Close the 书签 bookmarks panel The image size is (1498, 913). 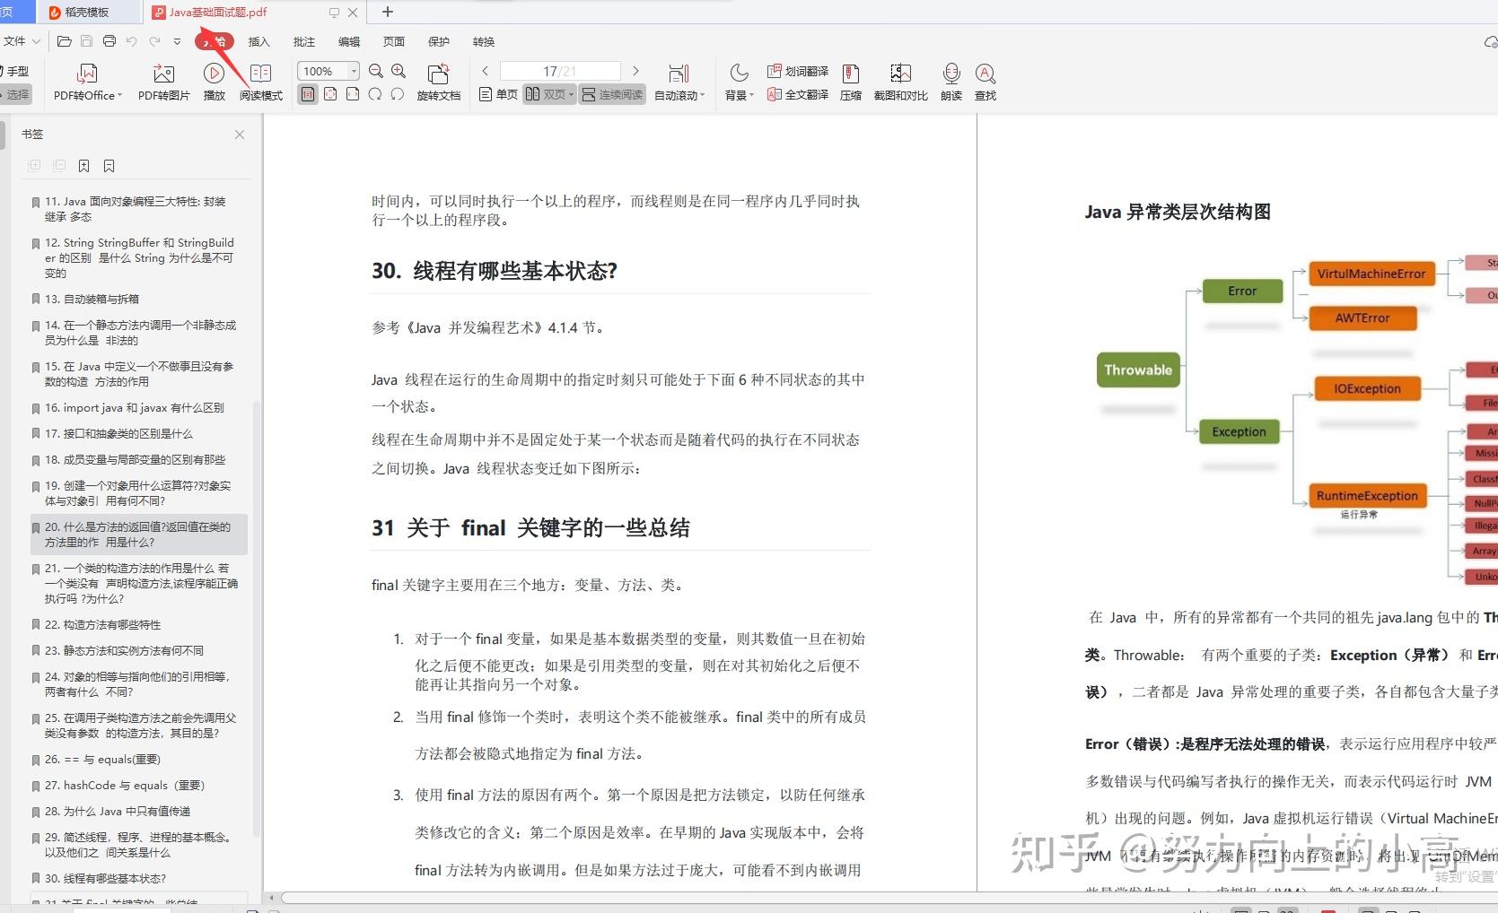click(240, 135)
